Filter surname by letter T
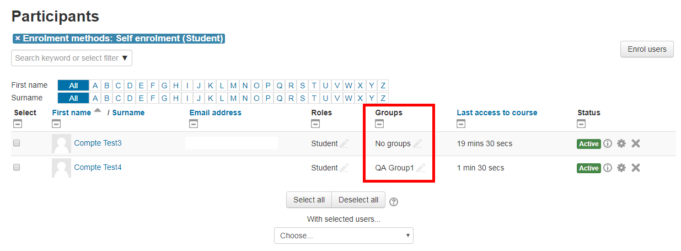The height and width of the screenshot is (251, 681). tap(314, 98)
